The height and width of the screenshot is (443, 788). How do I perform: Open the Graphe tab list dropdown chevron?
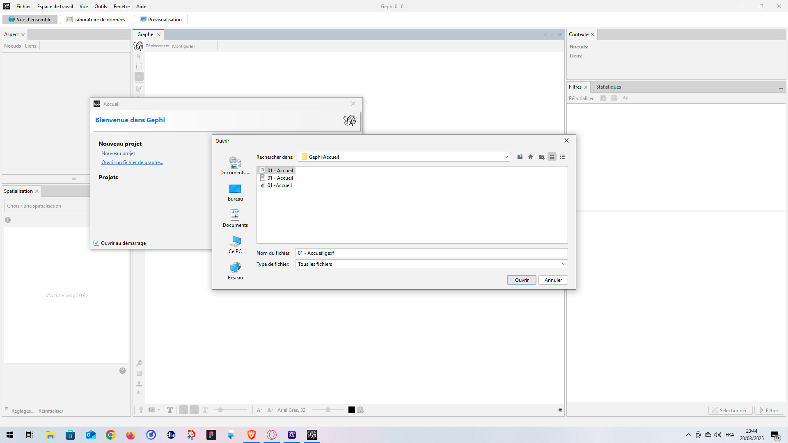point(559,34)
